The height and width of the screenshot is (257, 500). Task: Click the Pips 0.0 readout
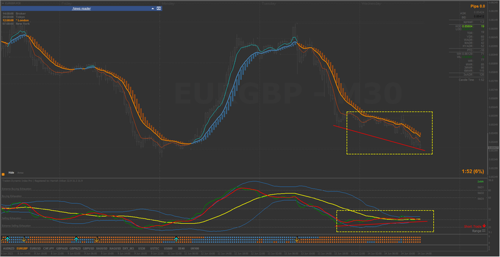pos(477,6)
